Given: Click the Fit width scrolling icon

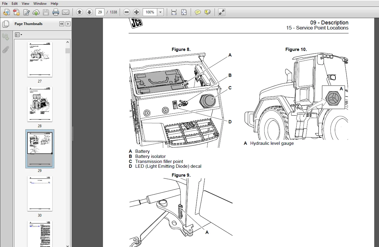Looking at the screenshot, I should [x=174, y=12].
